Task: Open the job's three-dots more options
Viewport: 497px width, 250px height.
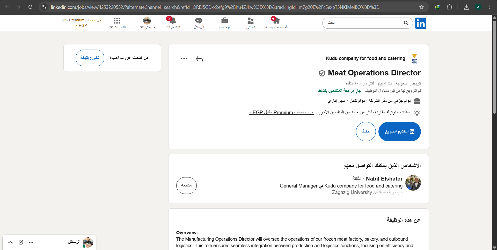Action: click(184, 59)
